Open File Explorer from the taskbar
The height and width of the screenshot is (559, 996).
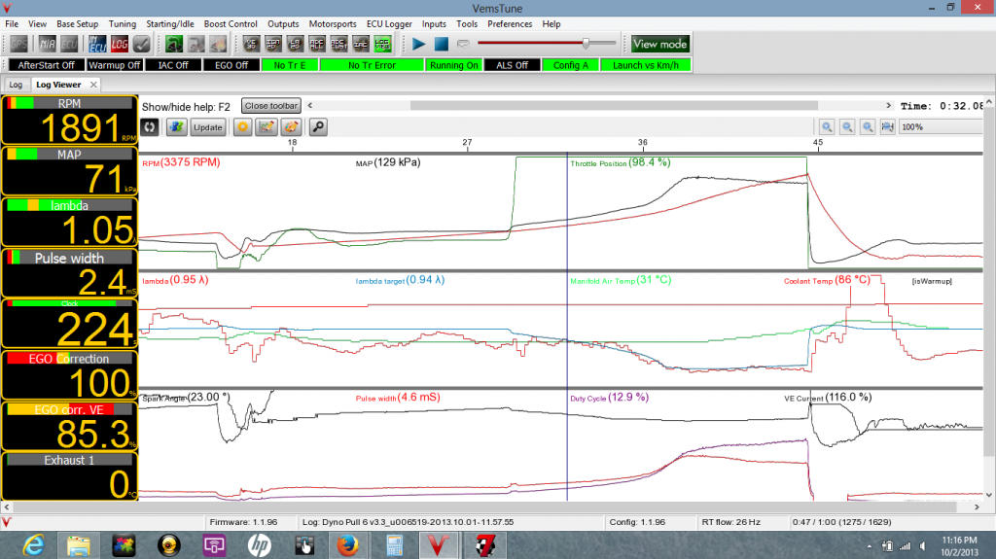79,545
